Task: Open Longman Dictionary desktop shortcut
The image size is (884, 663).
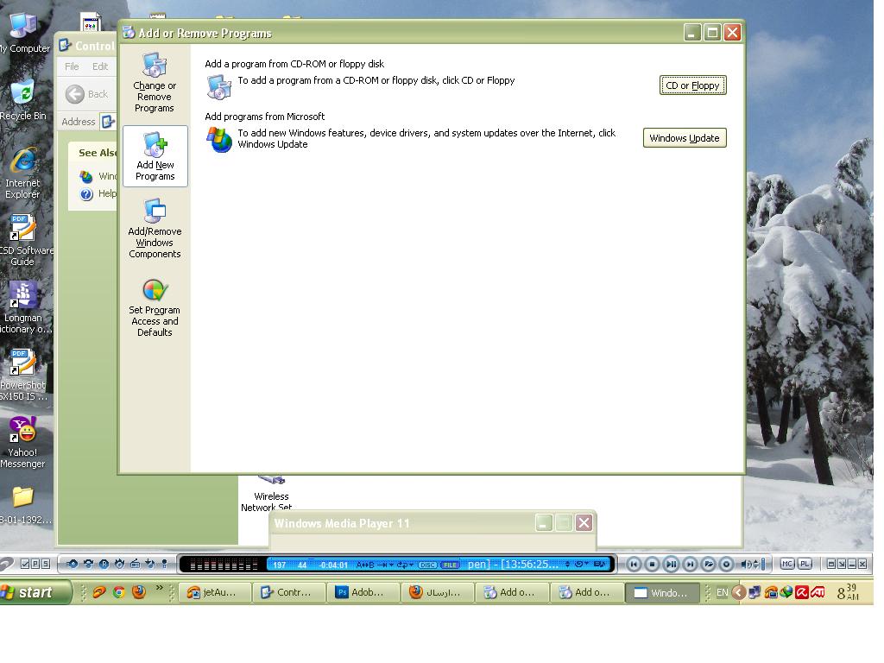Action: (23, 308)
